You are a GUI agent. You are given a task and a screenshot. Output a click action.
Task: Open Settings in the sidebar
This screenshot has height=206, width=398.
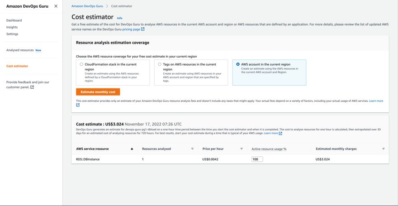point(12,34)
